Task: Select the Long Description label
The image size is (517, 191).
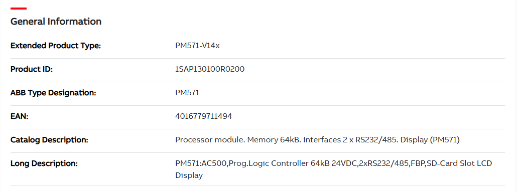Action: (x=44, y=163)
